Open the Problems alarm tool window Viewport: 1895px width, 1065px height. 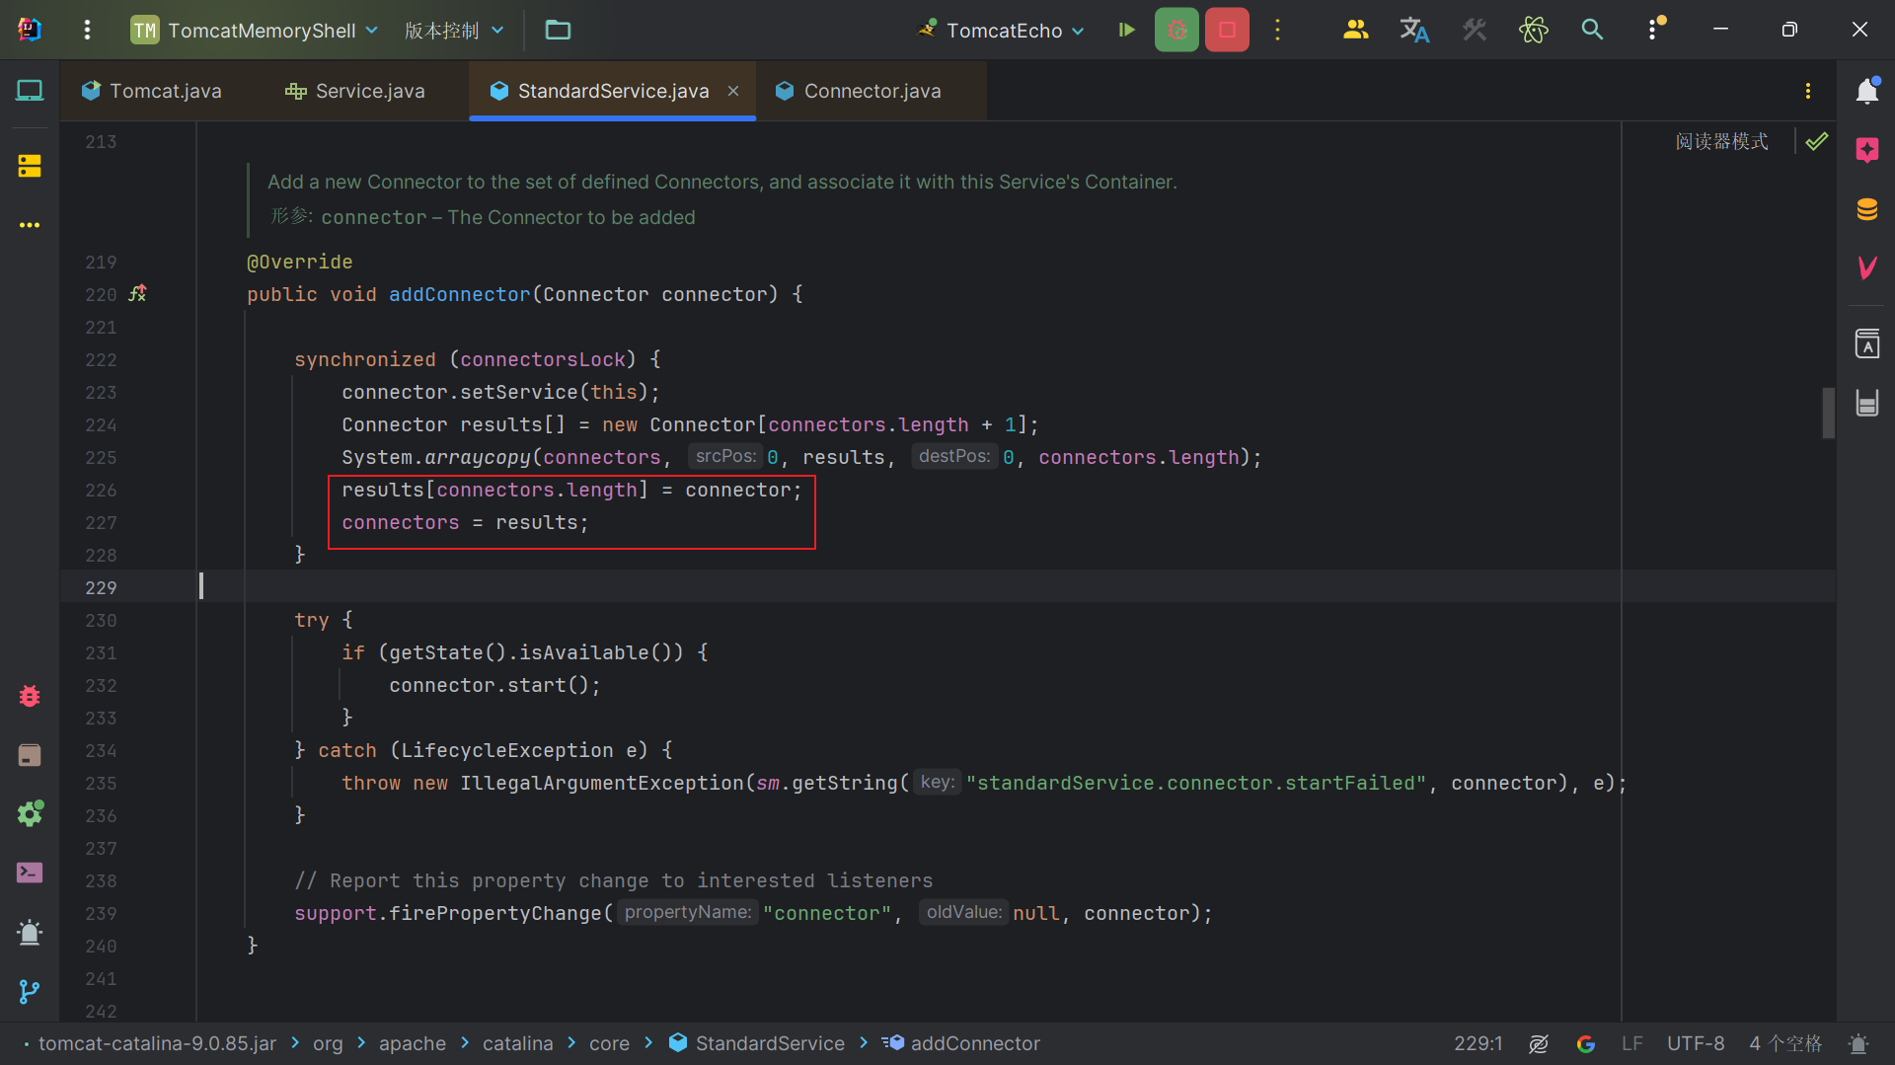pyautogui.click(x=30, y=933)
